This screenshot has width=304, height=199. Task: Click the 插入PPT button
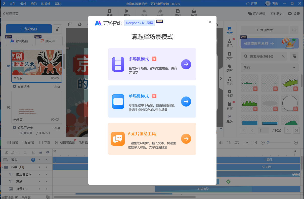click(49, 41)
